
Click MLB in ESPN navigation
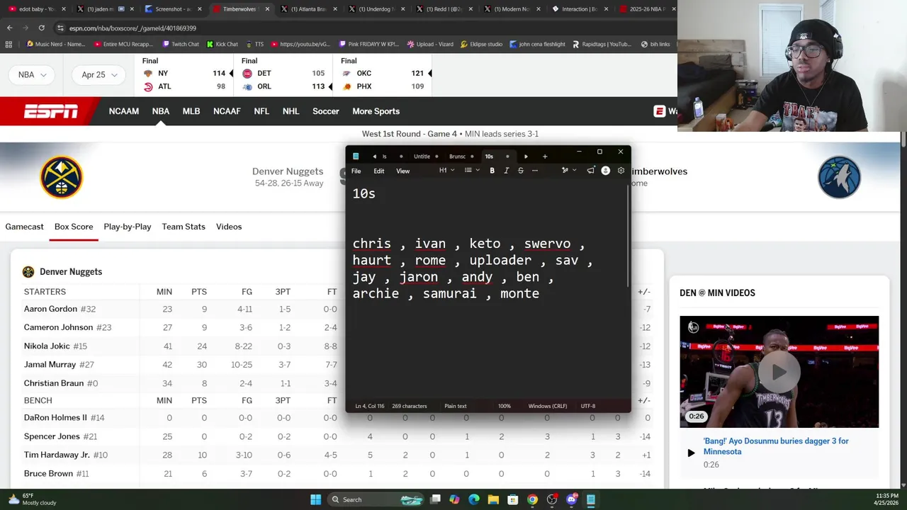coord(191,111)
